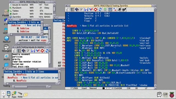Screen dimensions: 176x99
Task: Click 'beastie movement' line in Issues to resolve
Action: tap(21, 54)
